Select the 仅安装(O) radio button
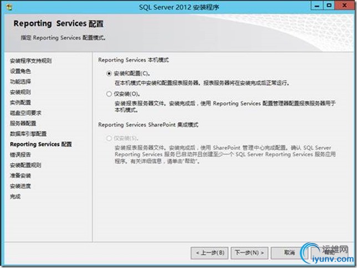The width and height of the screenshot is (357, 268). pyautogui.click(x=109, y=94)
